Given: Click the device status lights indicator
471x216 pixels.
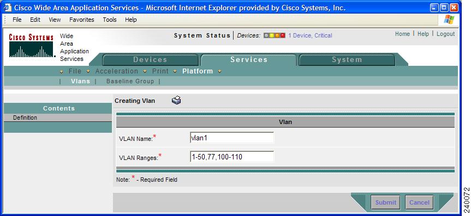Looking at the screenshot, I should point(274,35).
